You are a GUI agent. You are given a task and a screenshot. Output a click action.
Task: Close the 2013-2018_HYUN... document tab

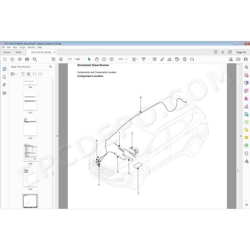pos(55,52)
